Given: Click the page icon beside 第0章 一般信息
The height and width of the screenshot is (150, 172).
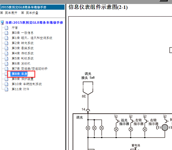Looking at the screenshot, I should [7, 33].
